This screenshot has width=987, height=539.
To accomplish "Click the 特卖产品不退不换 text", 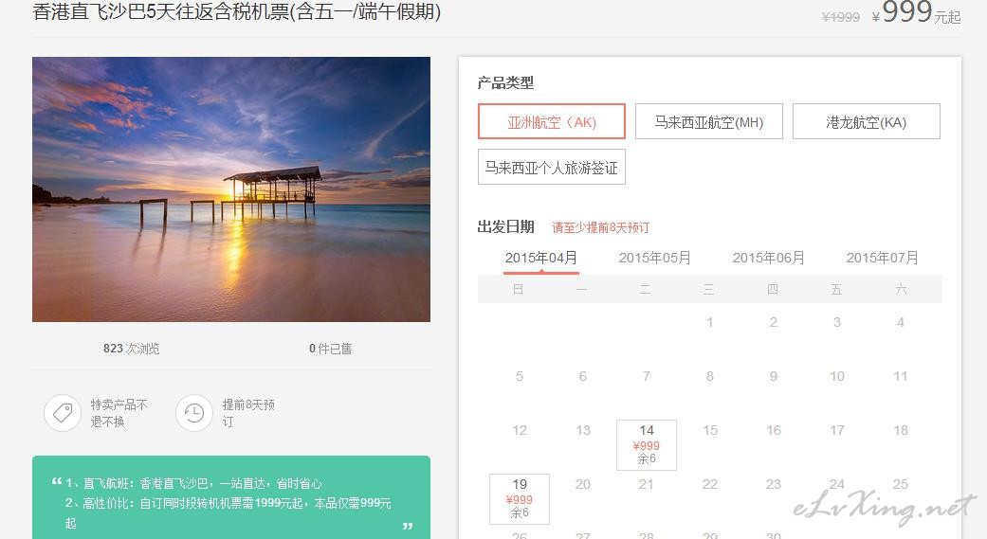I will click(119, 413).
